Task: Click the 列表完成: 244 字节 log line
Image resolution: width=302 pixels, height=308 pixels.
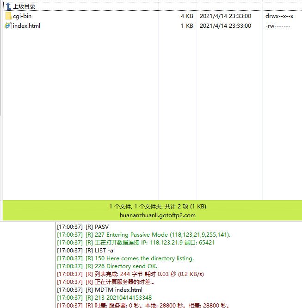Action: (x=130, y=274)
